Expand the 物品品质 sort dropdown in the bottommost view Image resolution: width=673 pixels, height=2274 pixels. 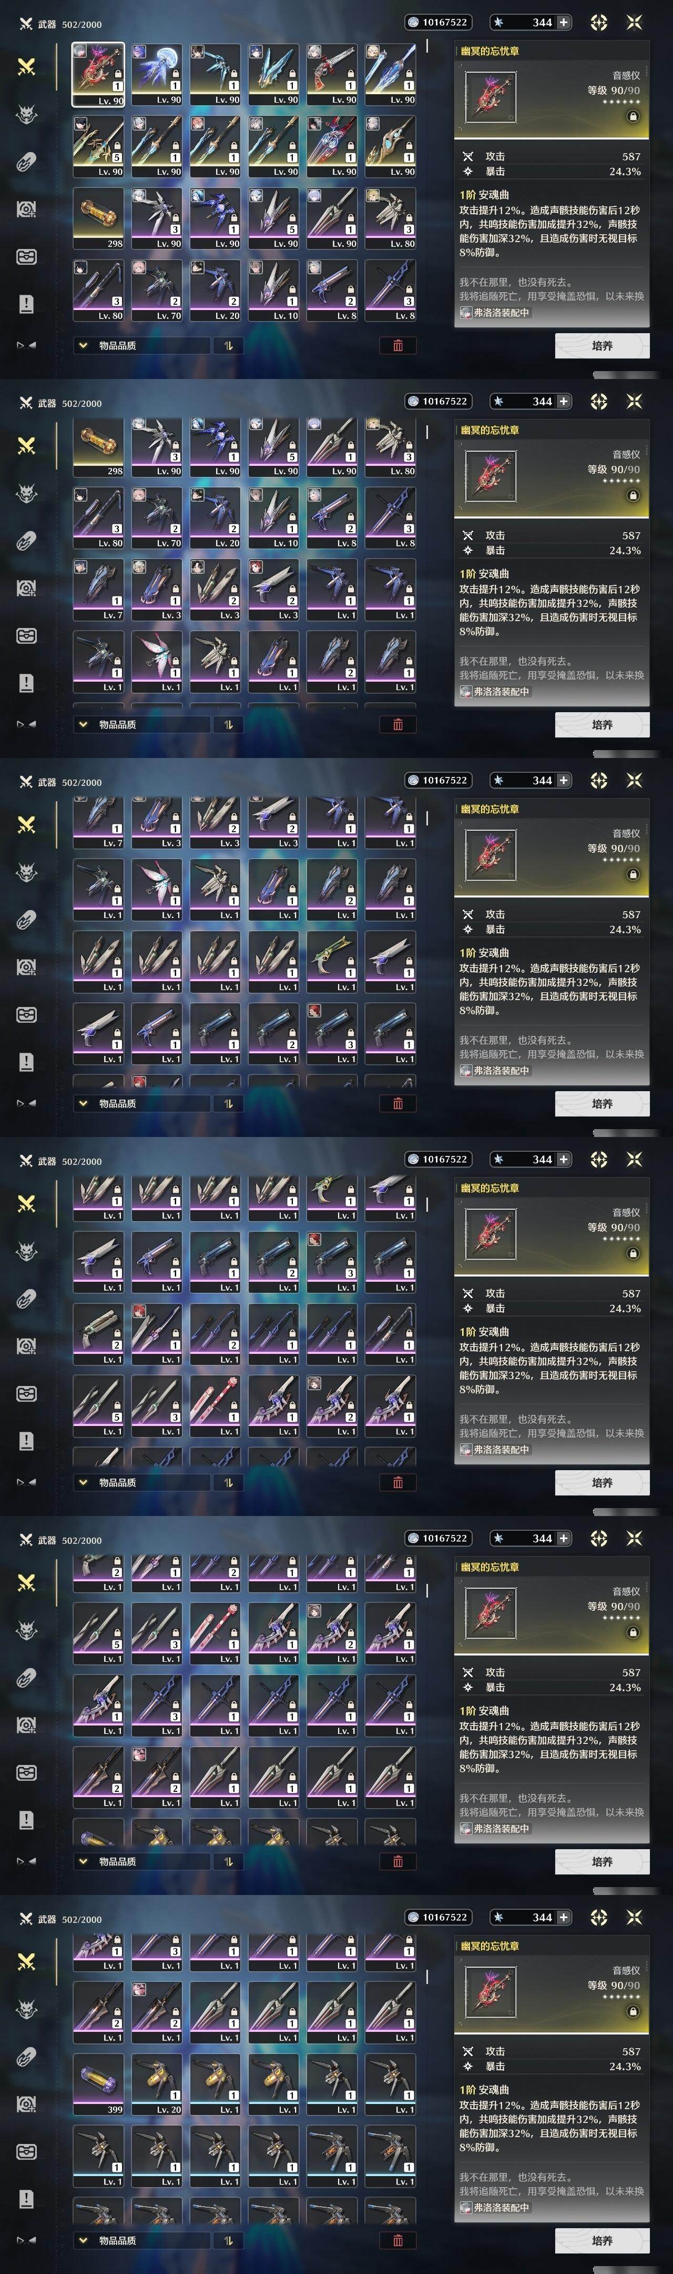click(x=141, y=2240)
